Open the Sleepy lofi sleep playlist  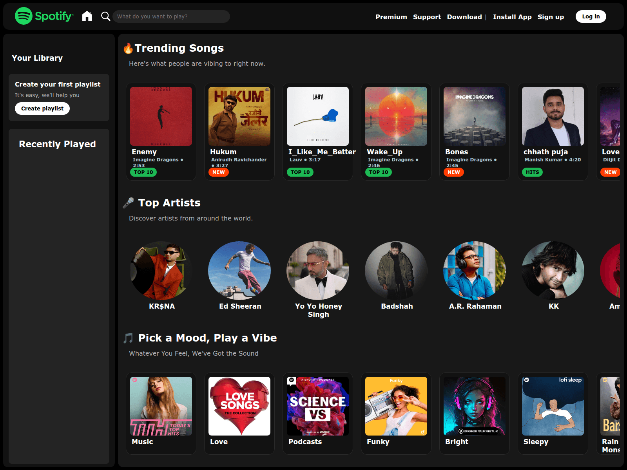pos(553,406)
